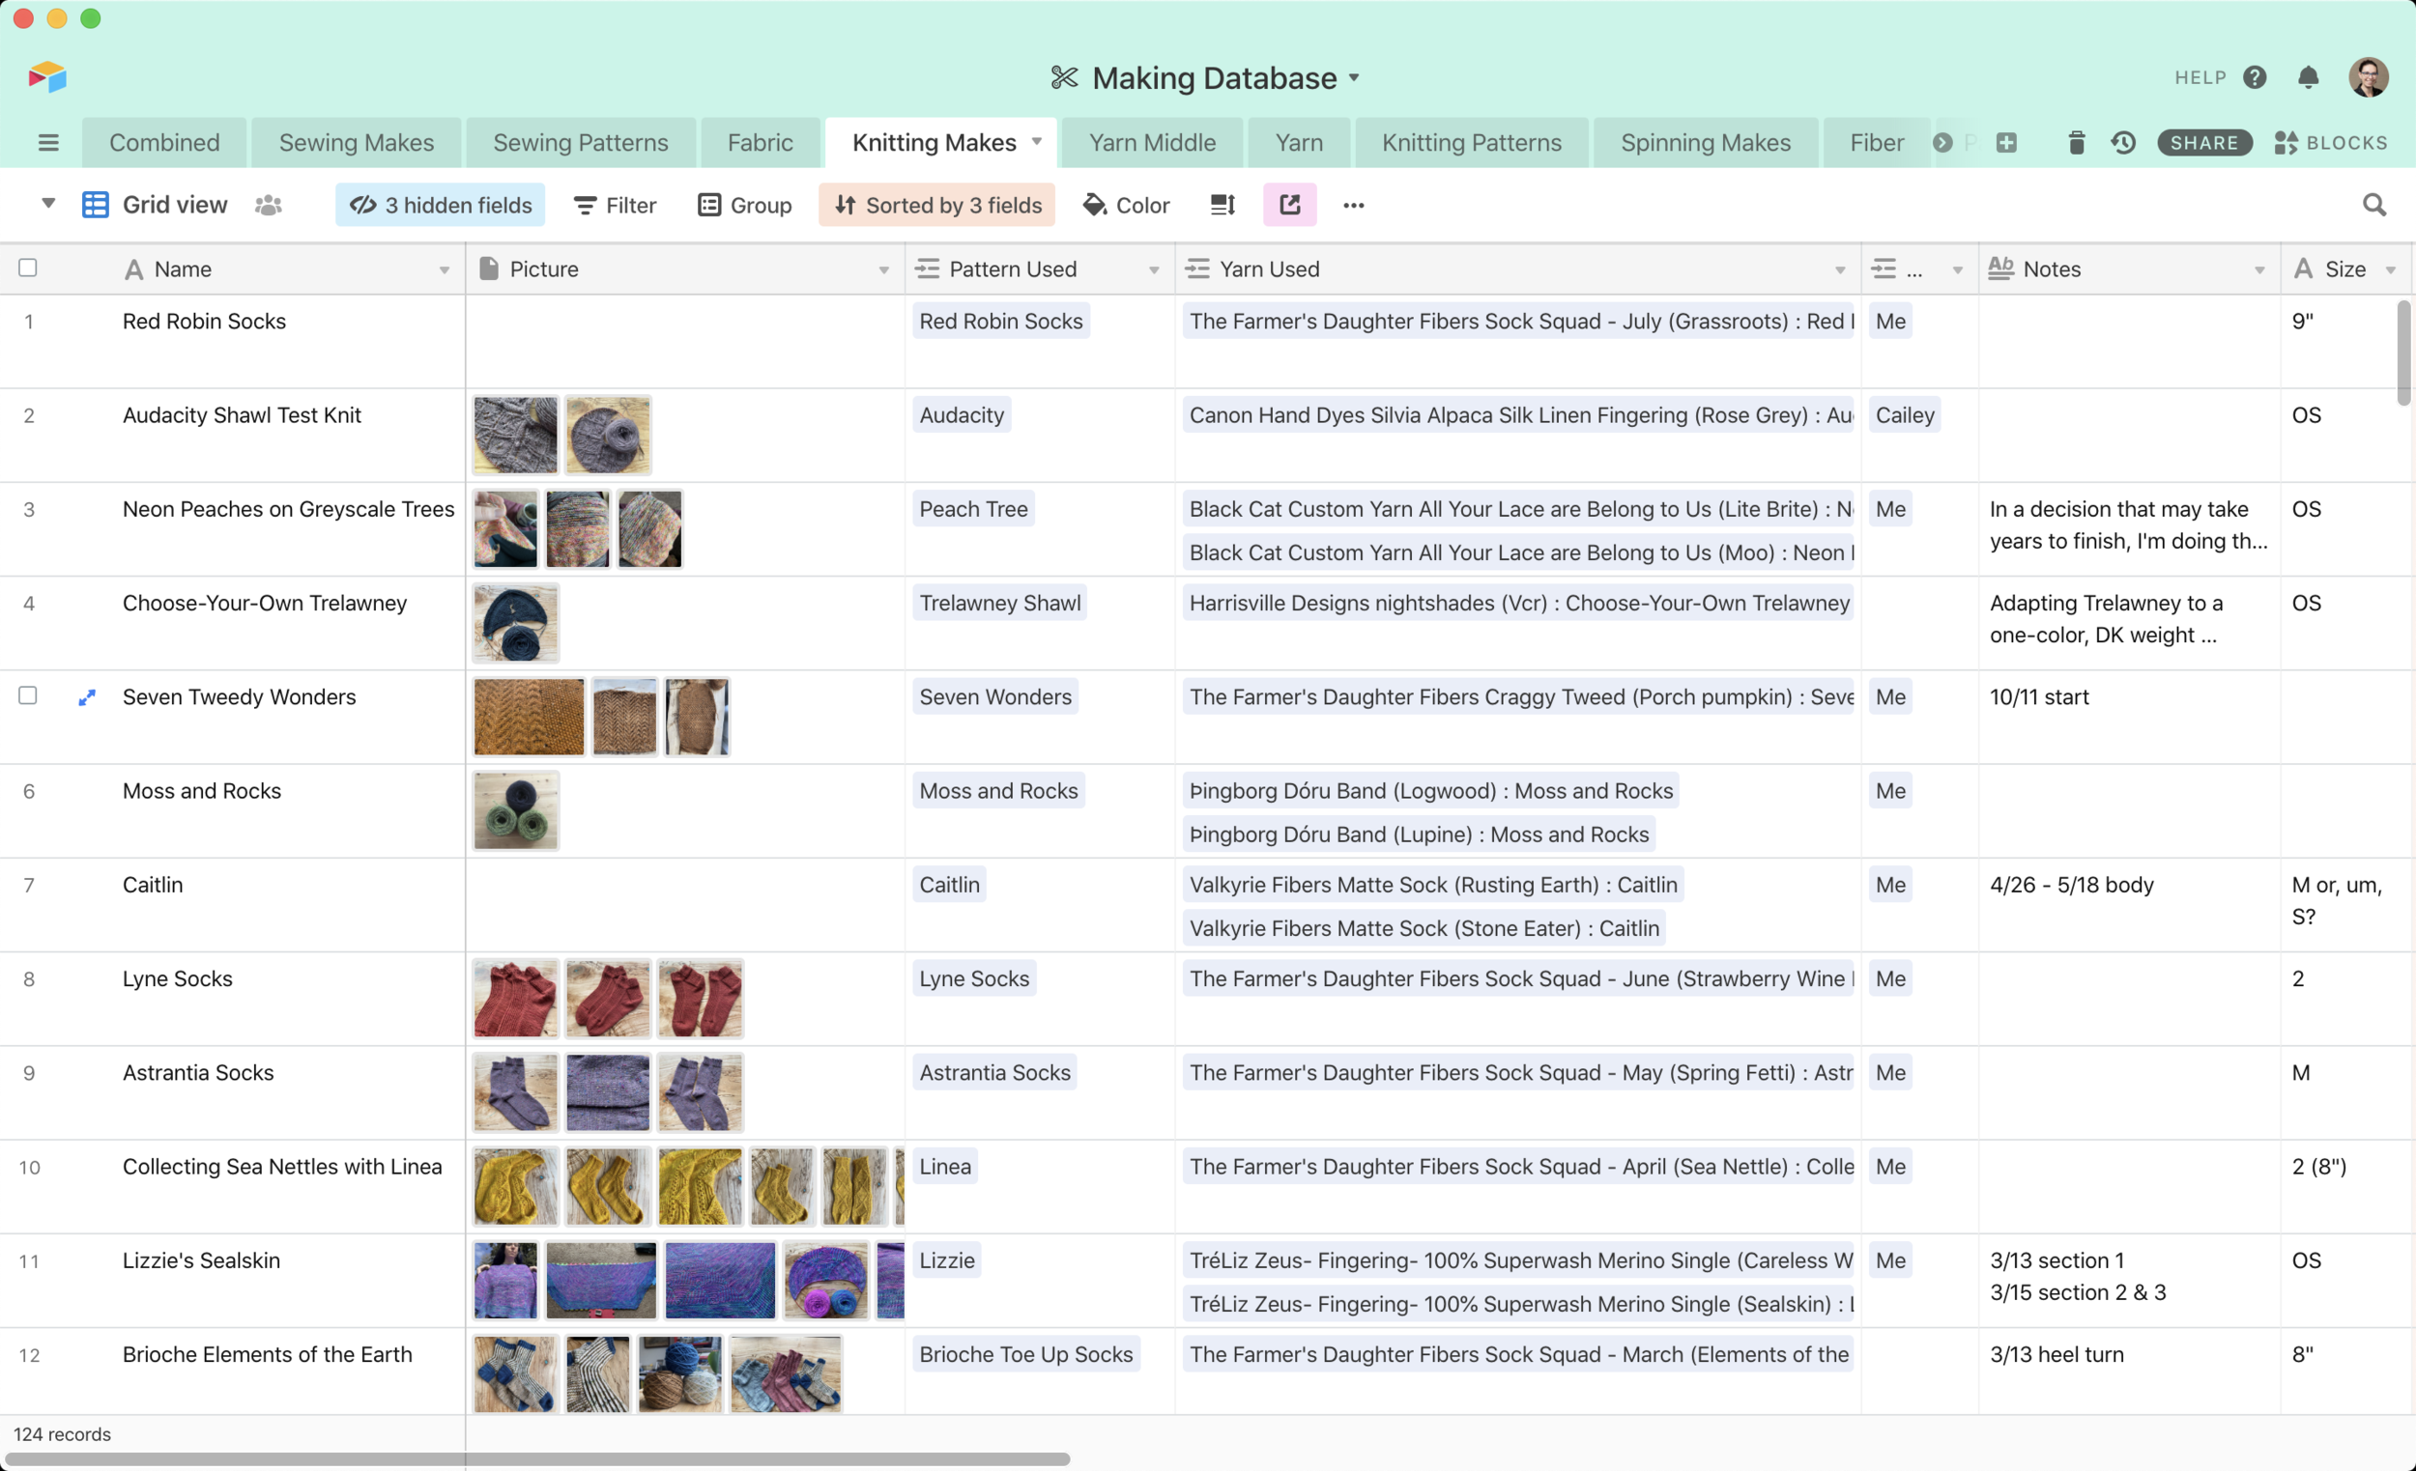The width and height of the screenshot is (2416, 1471).
Task: Open the Blocks panel
Action: click(x=2330, y=143)
